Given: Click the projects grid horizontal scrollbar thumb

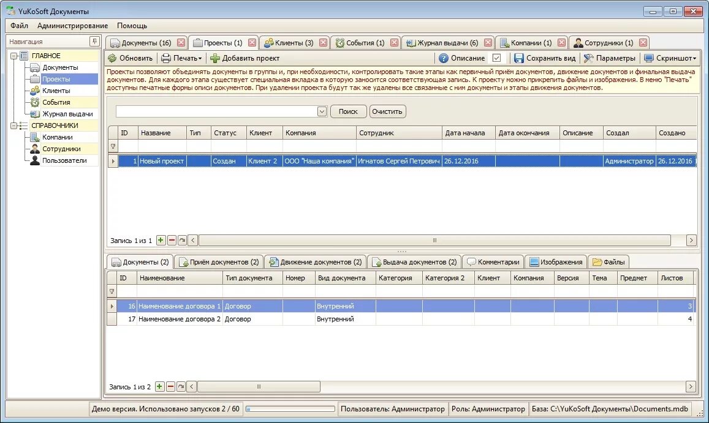Looking at the screenshot, I should pos(434,240).
